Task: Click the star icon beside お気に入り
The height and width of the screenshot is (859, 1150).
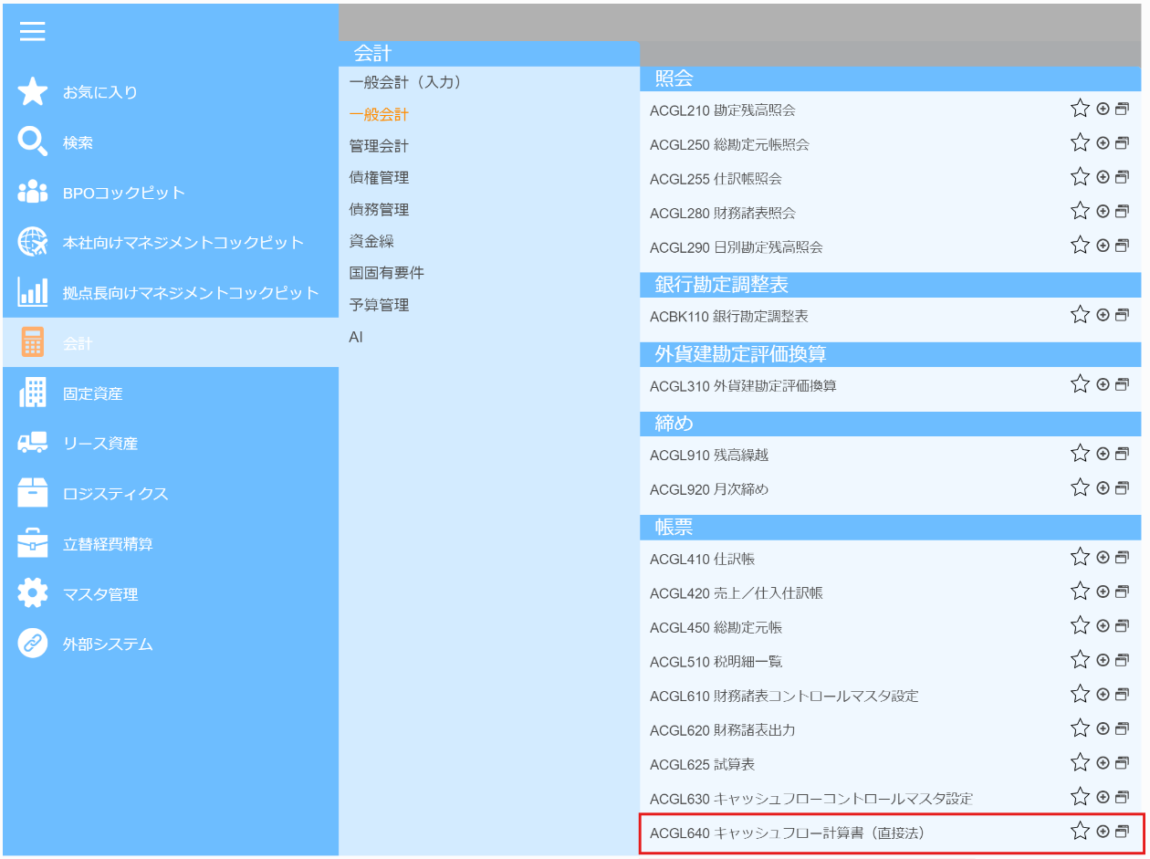Action: (x=32, y=92)
